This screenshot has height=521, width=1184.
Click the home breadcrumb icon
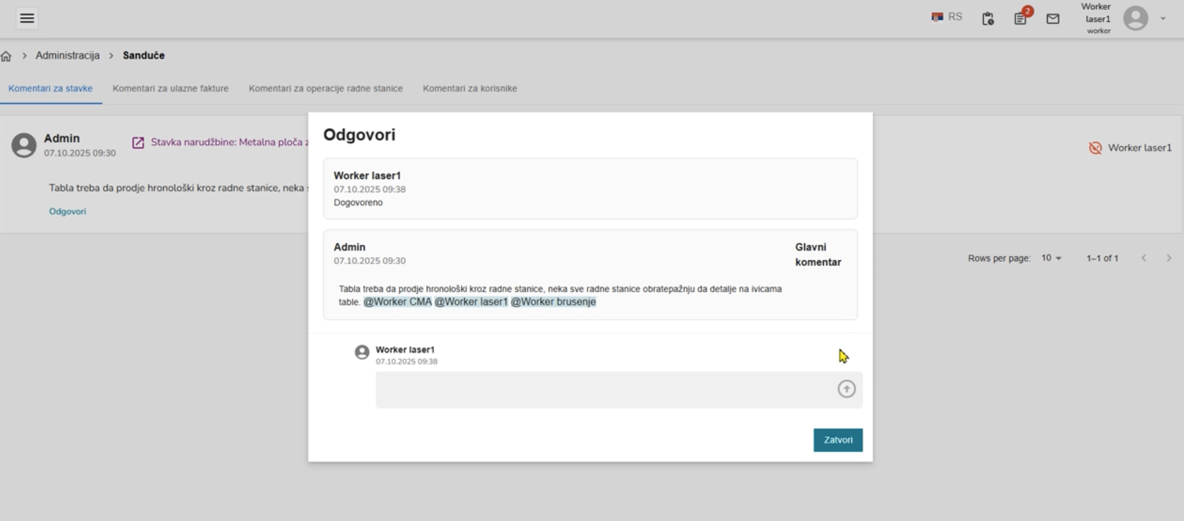pyautogui.click(x=6, y=56)
